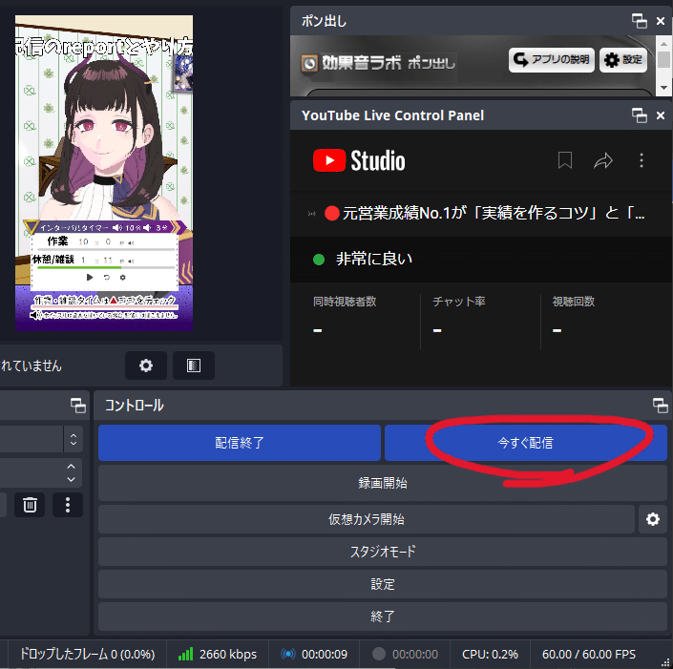Click the live stream title 元営業成績No.1が

coord(484,213)
